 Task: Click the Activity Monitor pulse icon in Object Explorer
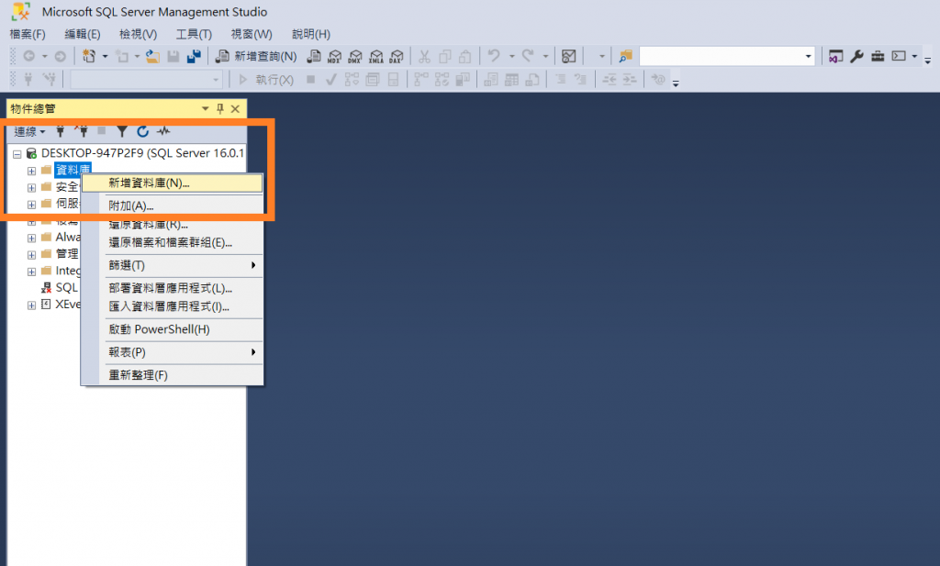tap(163, 131)
